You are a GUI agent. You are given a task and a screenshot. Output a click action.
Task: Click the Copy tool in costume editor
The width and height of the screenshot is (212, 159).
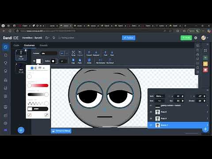(73, 61)
